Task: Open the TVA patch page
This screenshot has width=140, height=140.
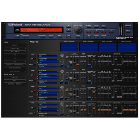Action: tap(15, 58)
